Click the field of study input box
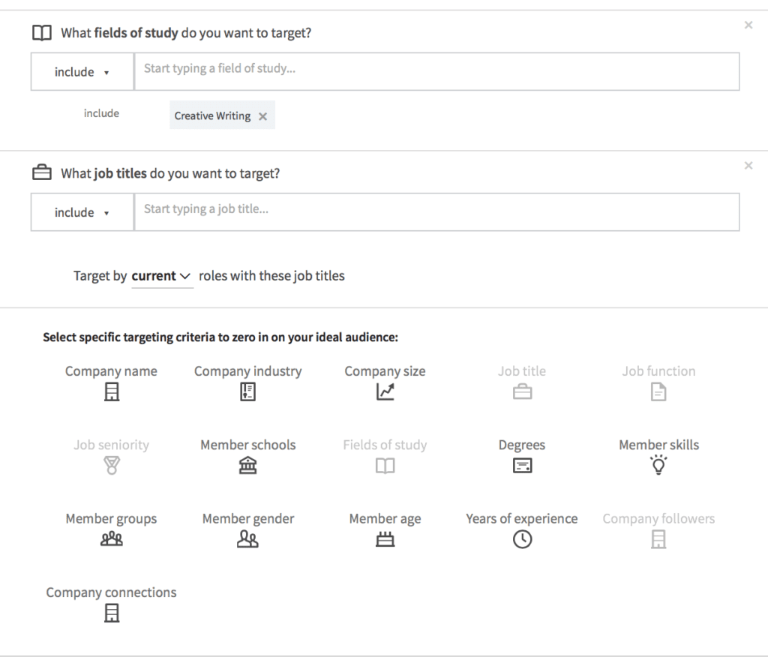Viewport: 768px width, 660px height. (436, 72)
